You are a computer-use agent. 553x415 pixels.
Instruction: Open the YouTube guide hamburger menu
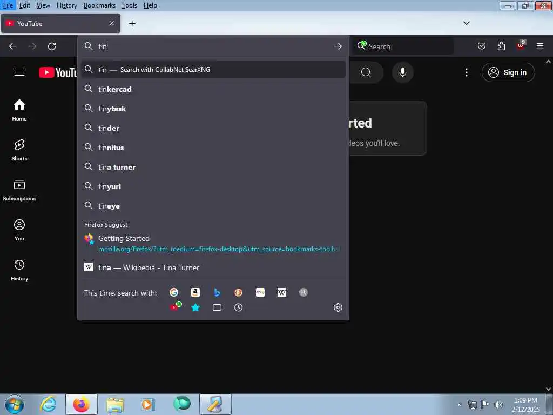pyautogui.click(x=19, y=72)
